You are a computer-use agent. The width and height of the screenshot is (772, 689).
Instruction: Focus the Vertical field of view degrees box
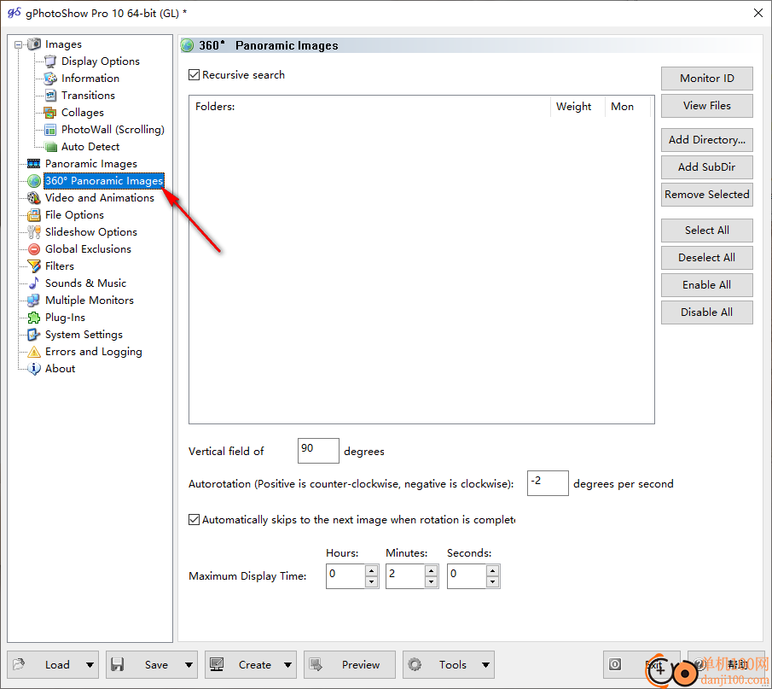318,451
